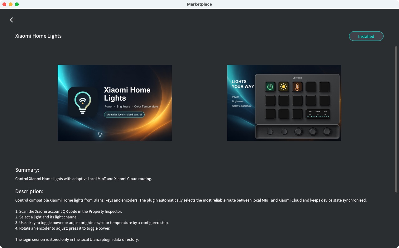Click the line 'Scan the Xiaomi account QR code'
This screenshot has height=248, width=399.
(x=69, y=211)
